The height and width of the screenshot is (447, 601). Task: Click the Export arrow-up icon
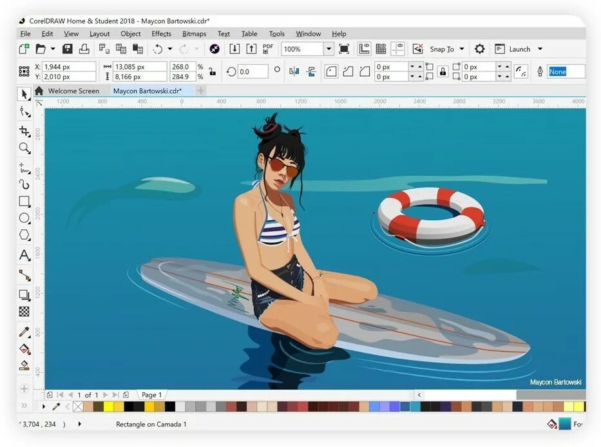[x=251, y=49]
